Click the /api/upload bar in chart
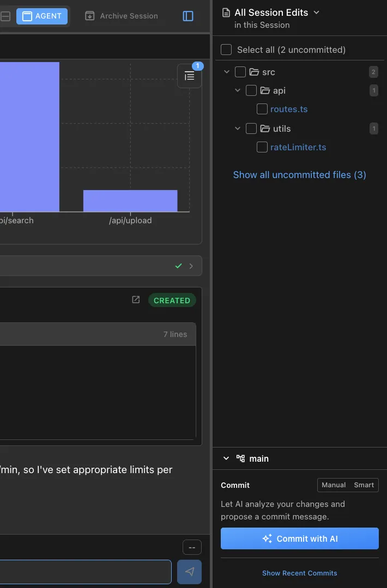The width and height of the screenshot is (387, 588). coord(130,200)
